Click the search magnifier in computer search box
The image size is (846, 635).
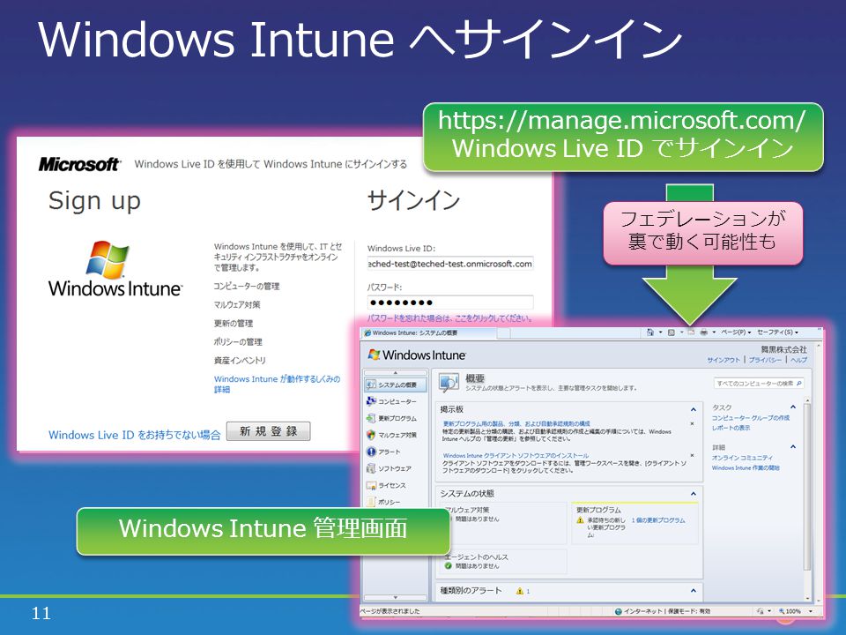coord(799,384)
